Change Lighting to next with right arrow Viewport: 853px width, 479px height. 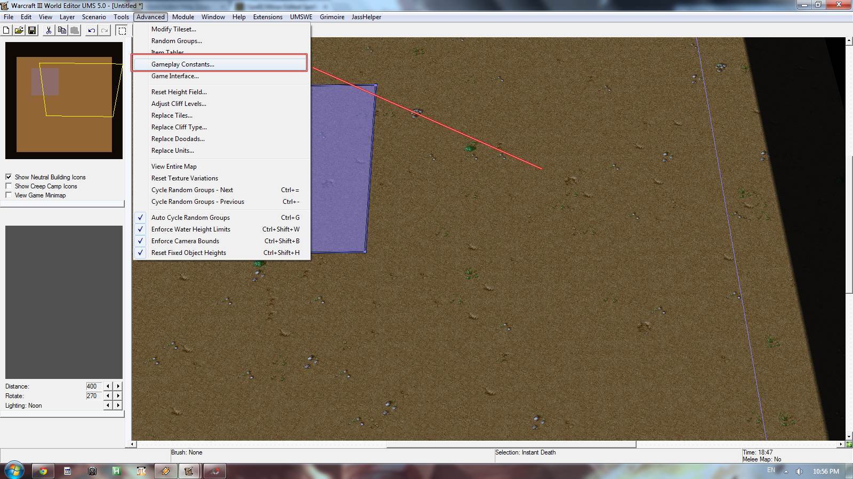click(x=118, y=406)
